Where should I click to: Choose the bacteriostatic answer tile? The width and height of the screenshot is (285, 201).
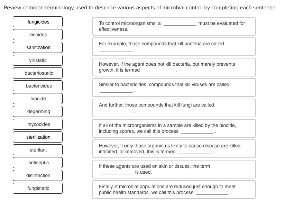37,73
